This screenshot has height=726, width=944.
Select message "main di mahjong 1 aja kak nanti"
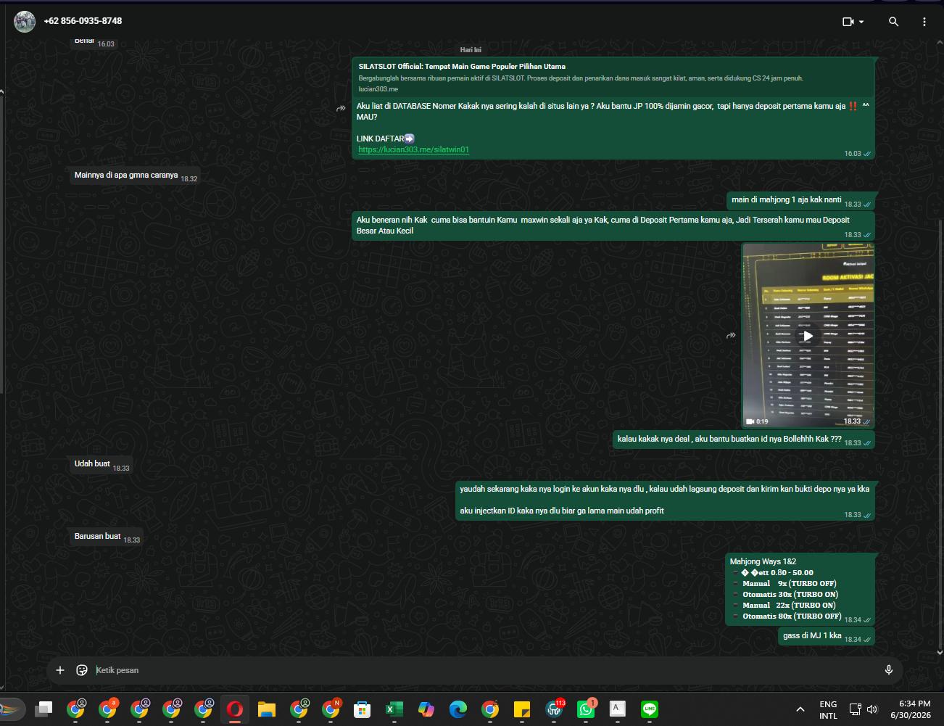800,200
